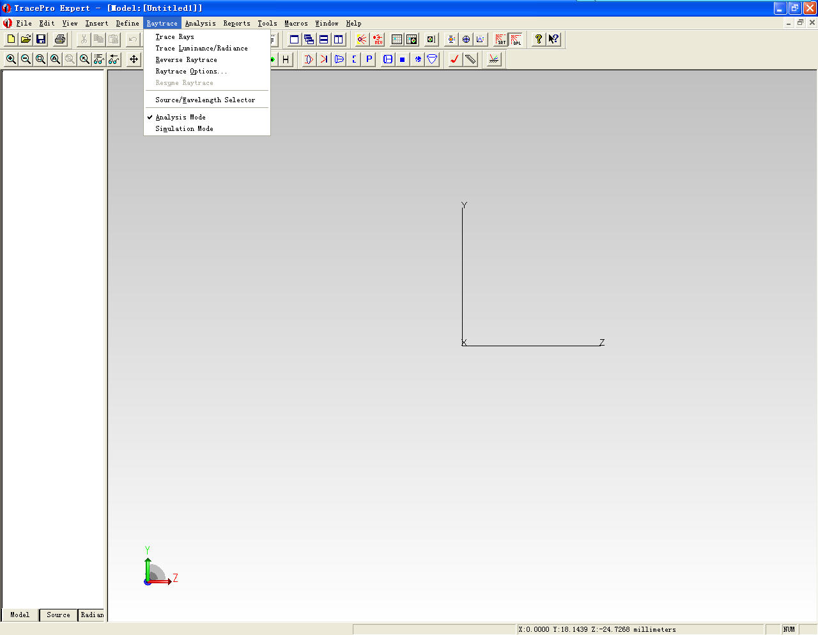Open the Reports menu
818x635 pixels.
click(x=236, y=23)
